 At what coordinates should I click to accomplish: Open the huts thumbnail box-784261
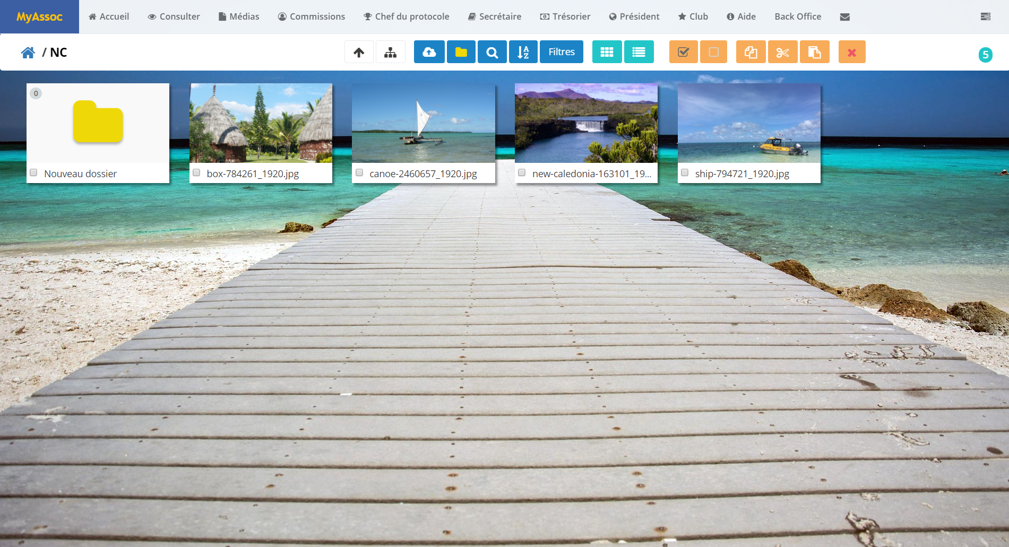coord(261,123)
